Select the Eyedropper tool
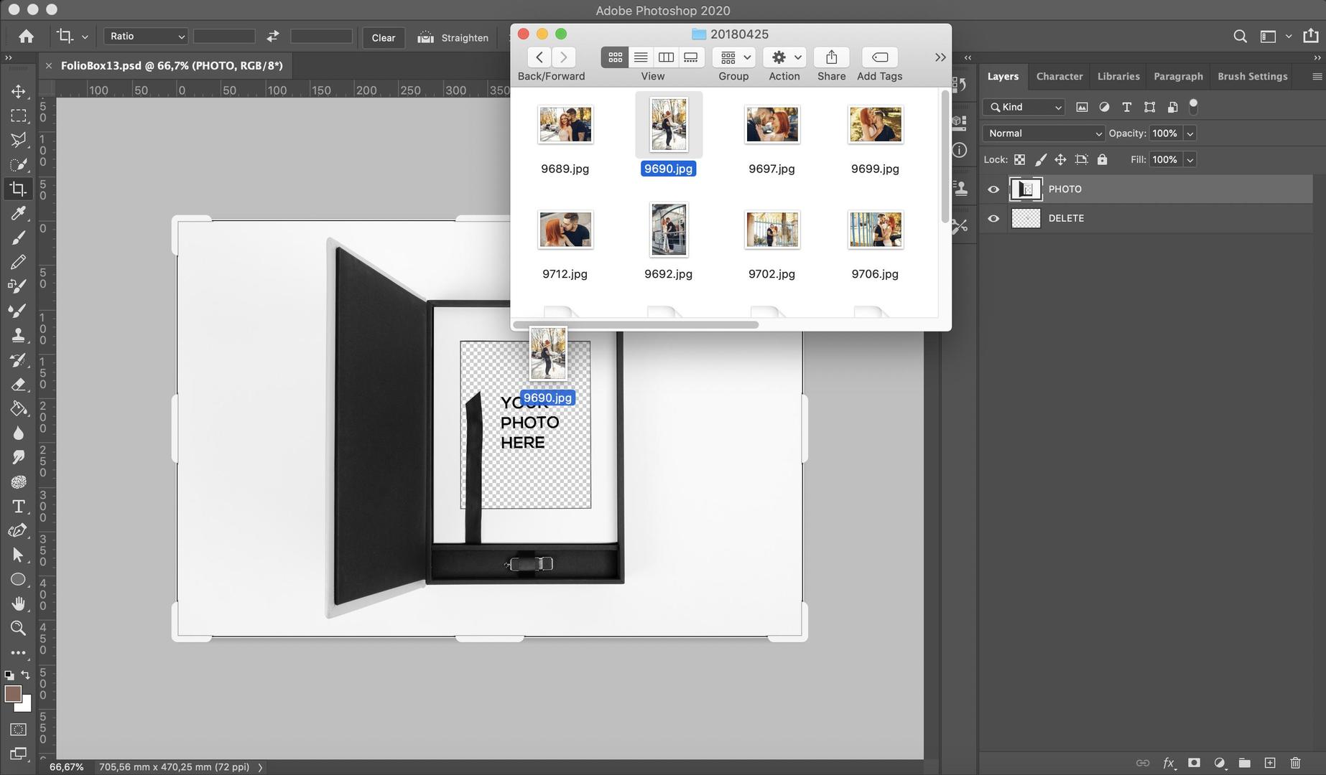 click(19, 213)
